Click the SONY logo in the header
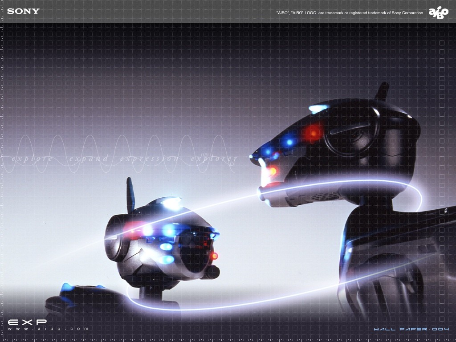 click(x=23, y=11)
